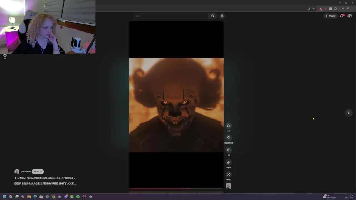Open the sound source thumbnail below Remix
The image size is (356, 200).
pos(228,186)
